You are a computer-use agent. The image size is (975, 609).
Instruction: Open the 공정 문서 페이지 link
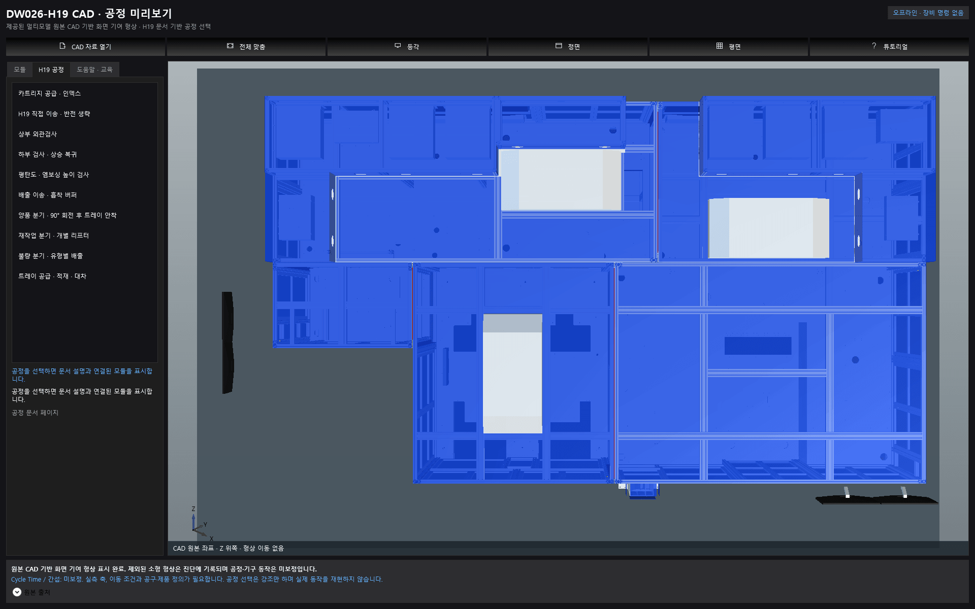pyautogui.click(x=35, y=413)
